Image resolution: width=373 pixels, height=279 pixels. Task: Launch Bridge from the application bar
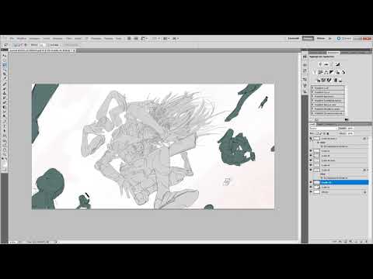(x=129, y=38)
